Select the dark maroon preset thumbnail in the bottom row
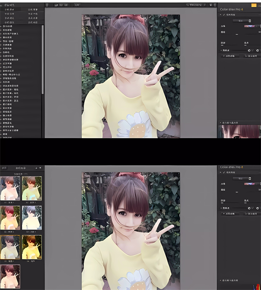Viewport: 261px width, 290px height. [x=10, y=277]
